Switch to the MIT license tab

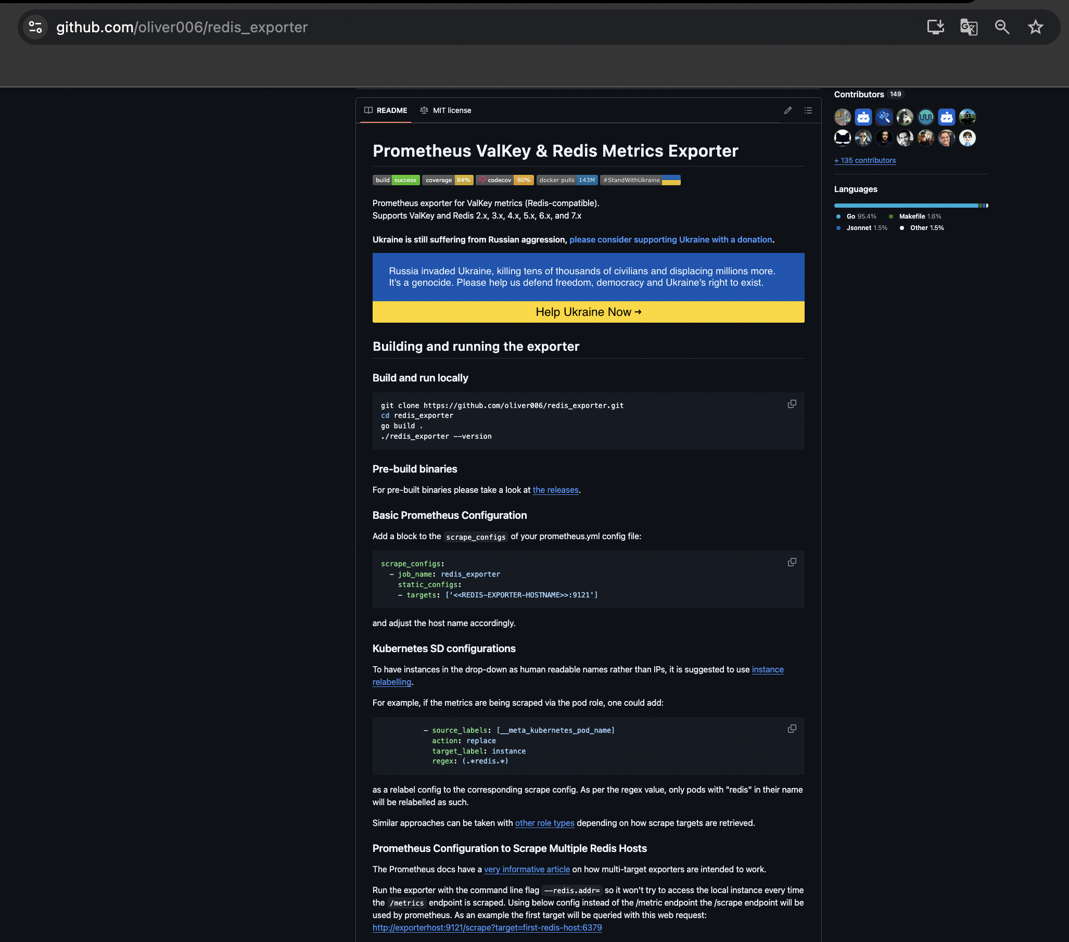pyautogui.click(x=446, y=110)
